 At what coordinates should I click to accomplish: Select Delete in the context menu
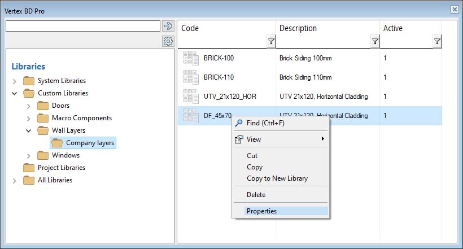pyautogui.click(x=256, y=195)
